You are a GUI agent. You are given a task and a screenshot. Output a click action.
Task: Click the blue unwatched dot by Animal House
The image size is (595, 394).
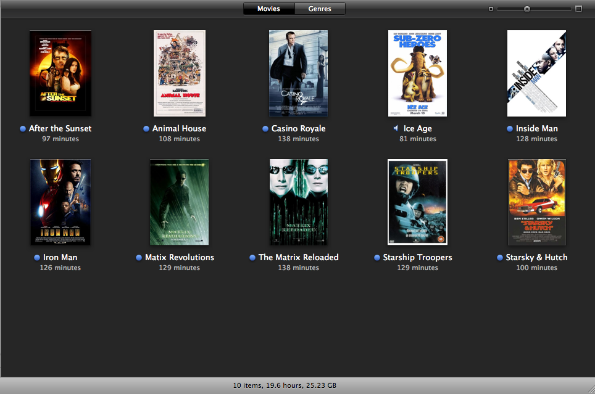(x=146, y=129)
